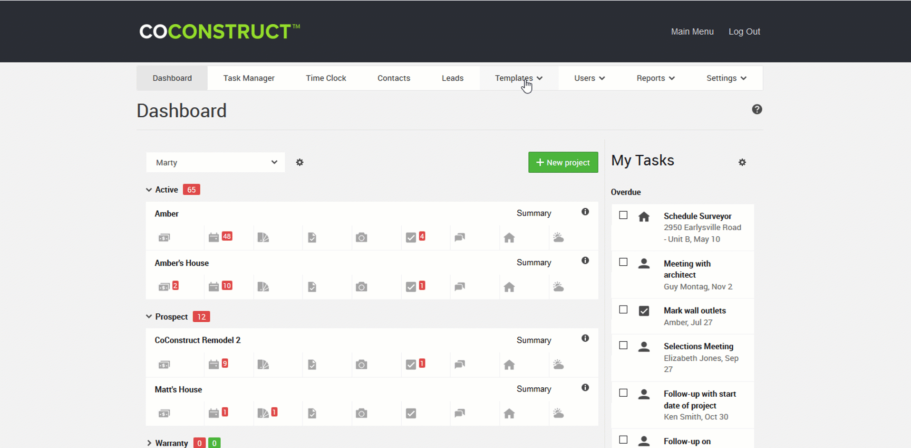Screen dimensions: 911x448
Task: Switch to the Dashboard tab
Action: (x=172, y=78)
